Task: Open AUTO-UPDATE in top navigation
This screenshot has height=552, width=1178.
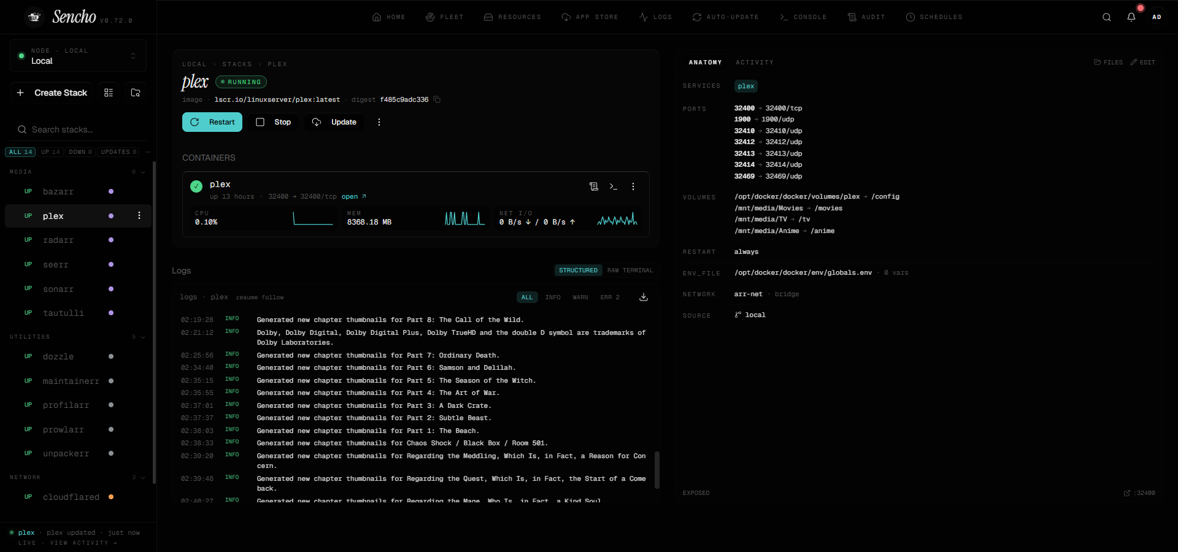Action: (726, 17)
